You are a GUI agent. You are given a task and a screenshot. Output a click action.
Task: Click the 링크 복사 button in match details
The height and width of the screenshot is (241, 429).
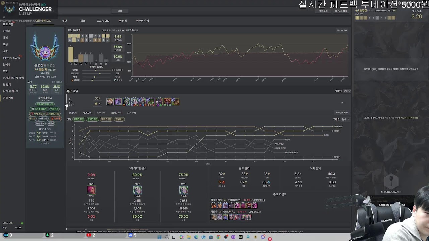click(342, 113)
